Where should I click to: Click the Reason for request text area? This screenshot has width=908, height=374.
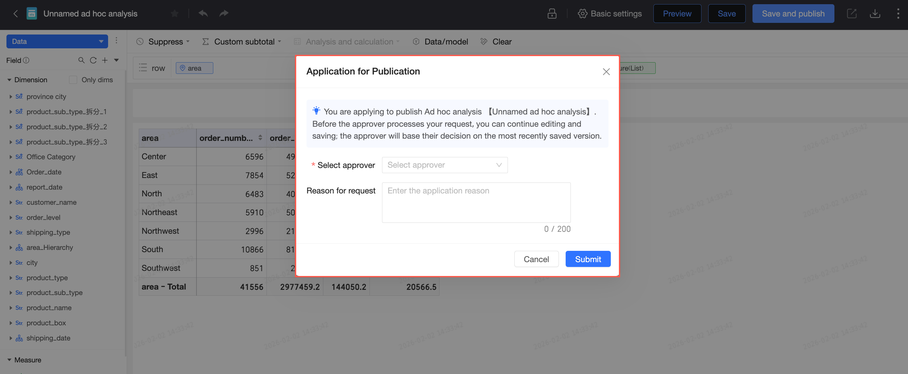point(476,202)
